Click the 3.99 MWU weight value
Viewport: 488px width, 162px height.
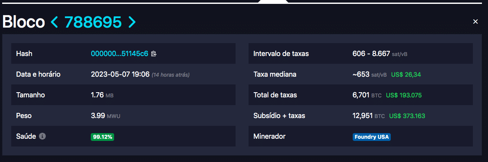click(105, 116)
